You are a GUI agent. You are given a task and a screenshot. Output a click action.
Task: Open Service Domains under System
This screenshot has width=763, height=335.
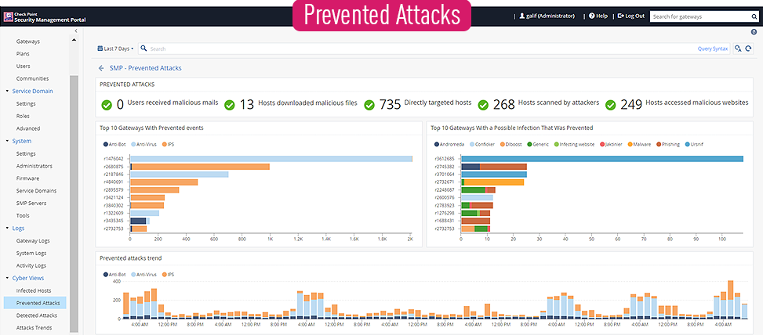point(36,191)
